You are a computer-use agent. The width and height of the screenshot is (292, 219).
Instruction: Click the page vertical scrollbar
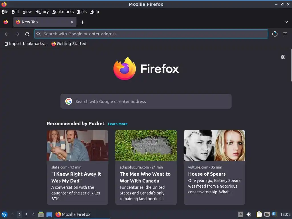pyautogui.click(x=291, y=65)
